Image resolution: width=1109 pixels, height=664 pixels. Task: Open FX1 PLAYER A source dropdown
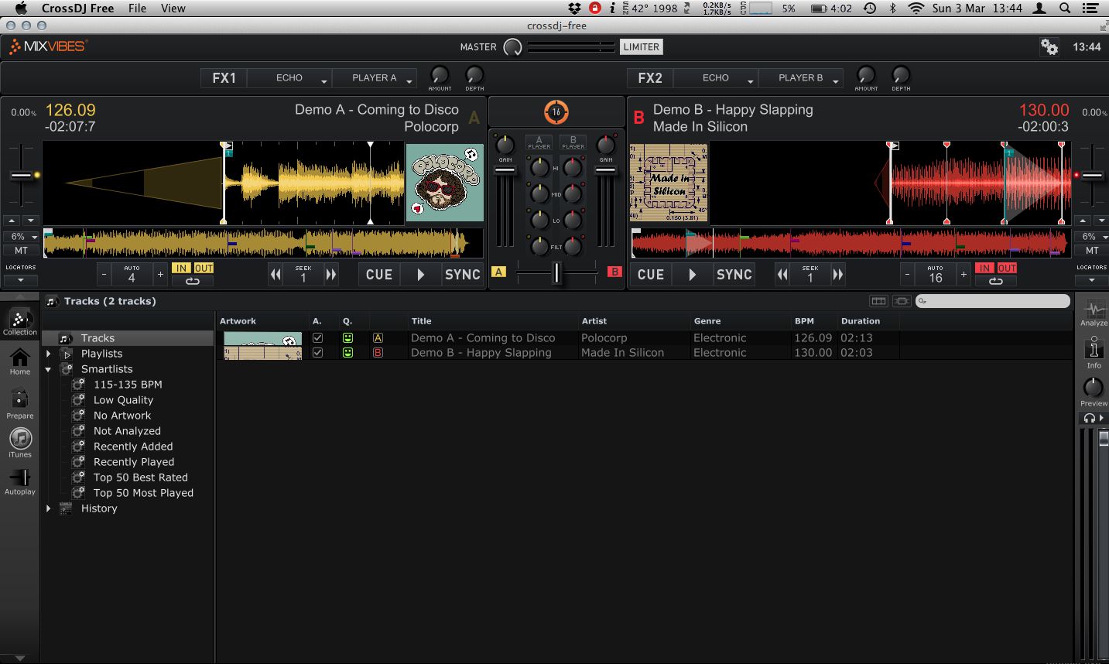pyautogui.click(x=375, y=78)
